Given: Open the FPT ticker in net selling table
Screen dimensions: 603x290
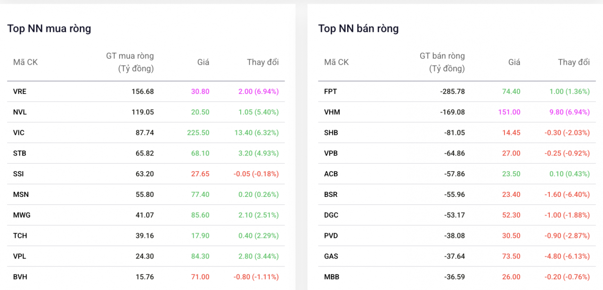Looking at the screenshot, I should [x=331, y=92].
